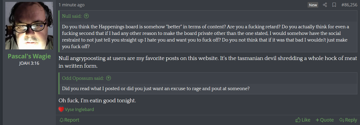Click the share post icon
The image size is (360, 125).
point(325,5)
